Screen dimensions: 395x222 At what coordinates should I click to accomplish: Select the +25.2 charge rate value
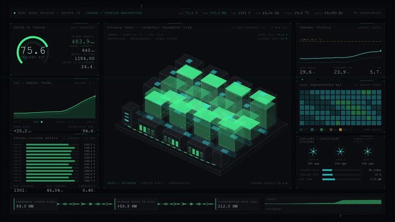pos(21,131)
